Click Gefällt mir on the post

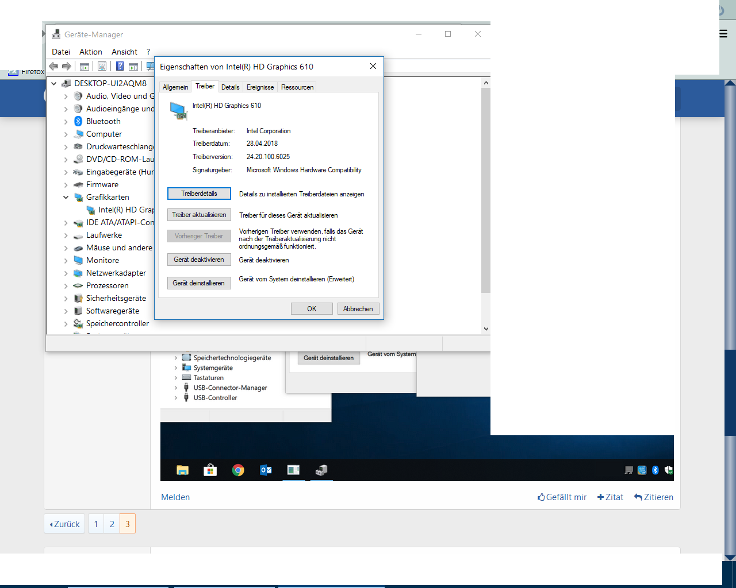point(562,497)
